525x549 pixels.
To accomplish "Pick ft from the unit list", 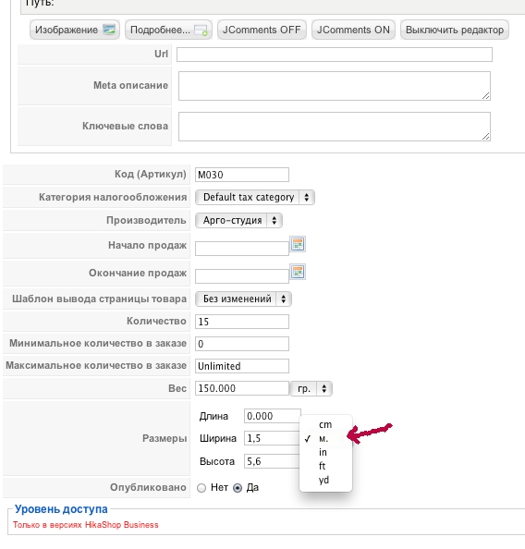I will pos(323,466).
